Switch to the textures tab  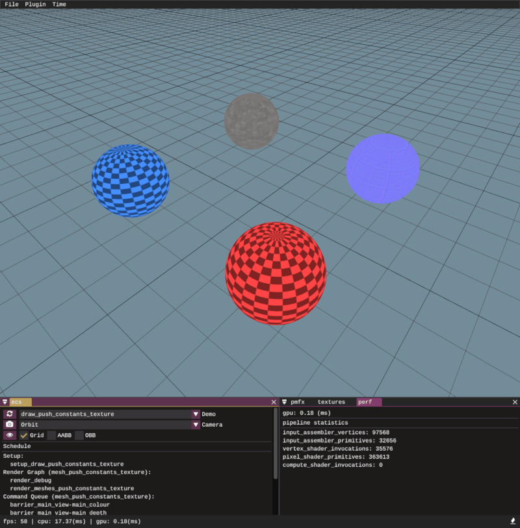(x=331, y=402)
